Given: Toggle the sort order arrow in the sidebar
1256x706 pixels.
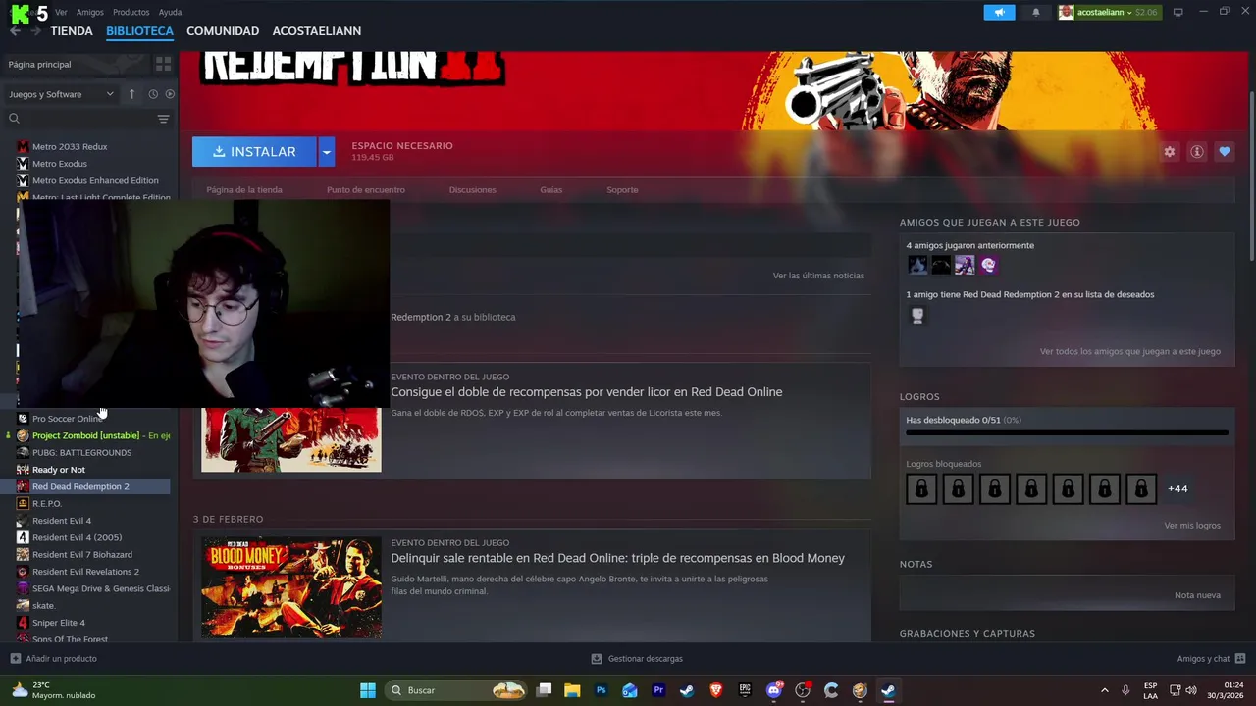Looking at the screenshot, I should [131, 94].
